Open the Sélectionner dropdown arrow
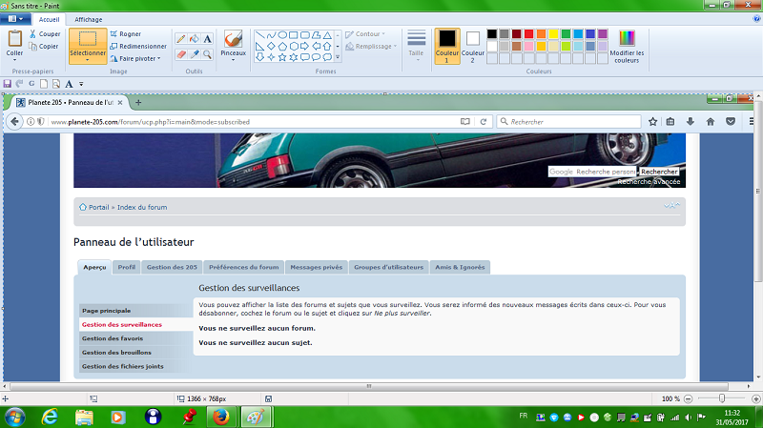Viewport: 763px width, 428px height. (88, 59)
